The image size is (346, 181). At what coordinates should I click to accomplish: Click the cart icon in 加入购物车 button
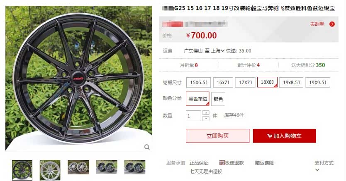click(x=269, y=136)
